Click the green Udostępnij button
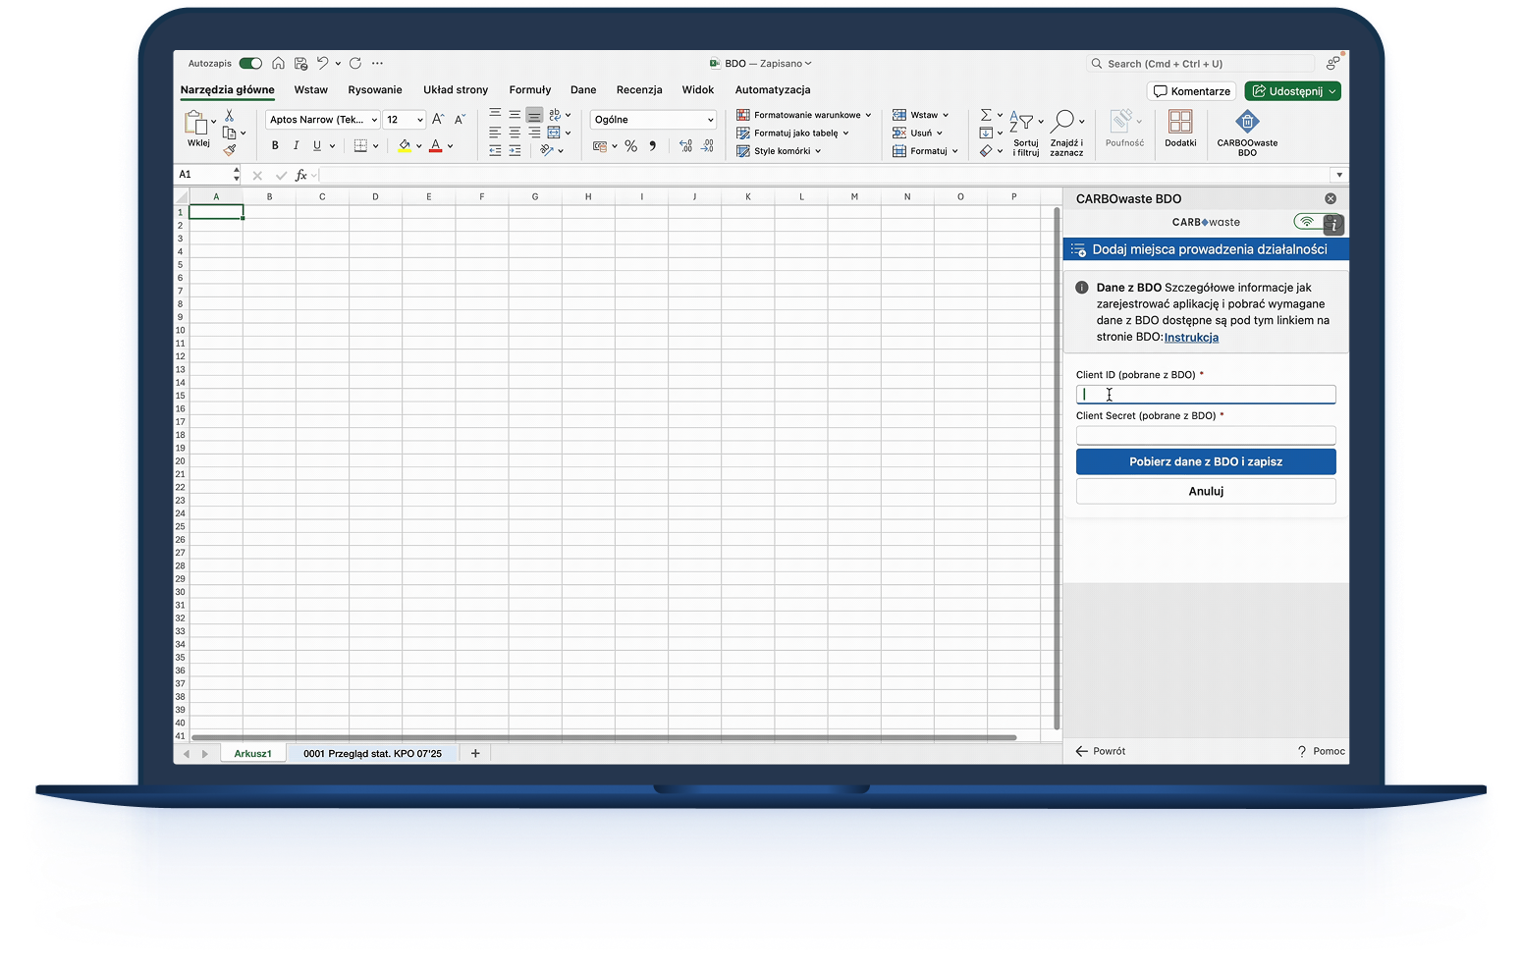Screen dimensions: 1521x967 (1292, 91)
